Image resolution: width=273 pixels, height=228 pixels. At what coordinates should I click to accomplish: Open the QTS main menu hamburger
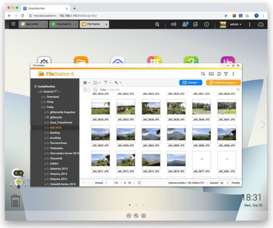click(13, 24)
